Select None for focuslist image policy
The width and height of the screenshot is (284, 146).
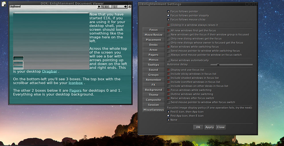pyautogui.click(x=172, y=120)
